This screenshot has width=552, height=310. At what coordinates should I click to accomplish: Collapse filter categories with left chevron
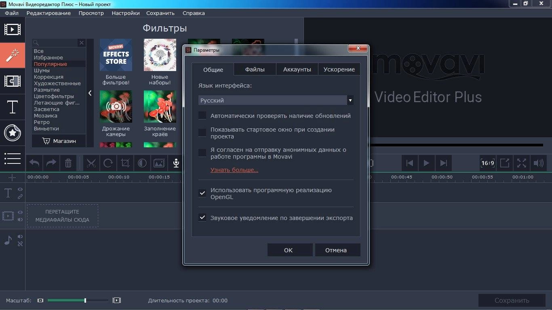90,93
